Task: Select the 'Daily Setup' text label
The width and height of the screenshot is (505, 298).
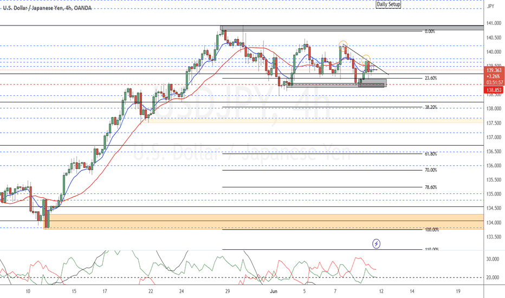Action: (389, 4)
